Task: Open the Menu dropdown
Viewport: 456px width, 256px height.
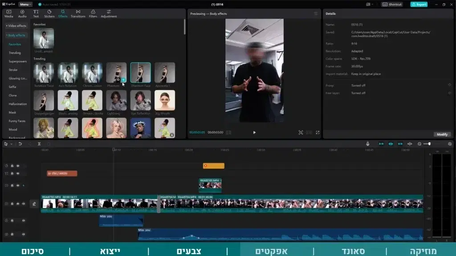Action: [x=25, y=4]
